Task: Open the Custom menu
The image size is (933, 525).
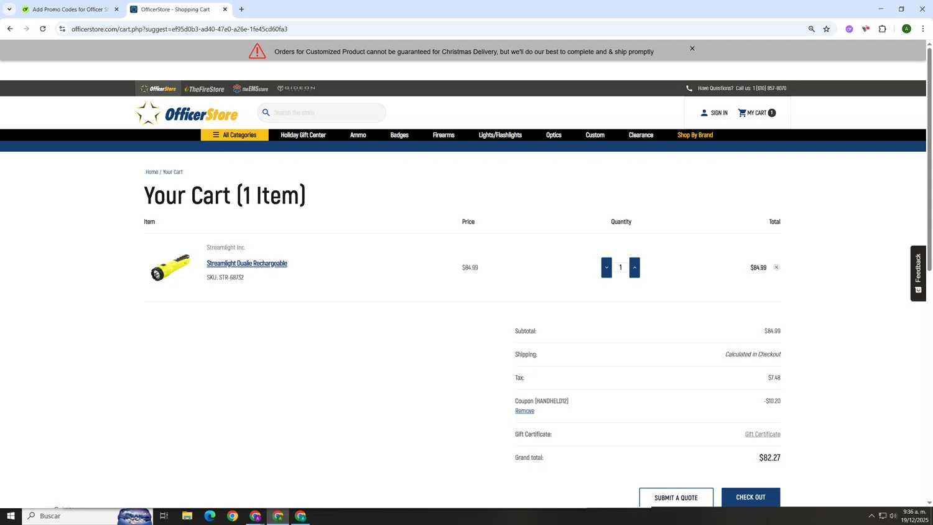Action: point(595,135)
